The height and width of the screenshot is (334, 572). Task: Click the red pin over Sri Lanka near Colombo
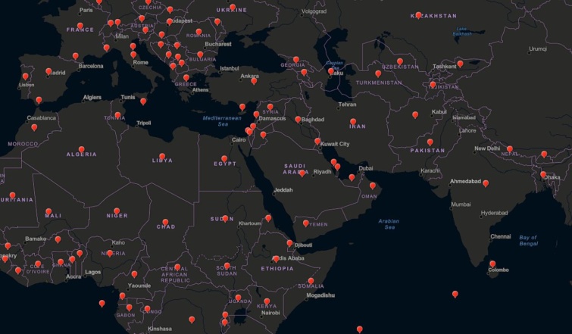(492, 264)
